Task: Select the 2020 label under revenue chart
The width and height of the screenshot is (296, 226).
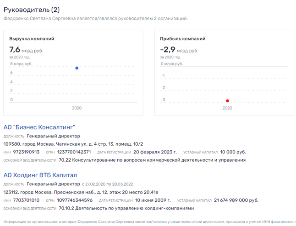Action: tap(77, 108)
